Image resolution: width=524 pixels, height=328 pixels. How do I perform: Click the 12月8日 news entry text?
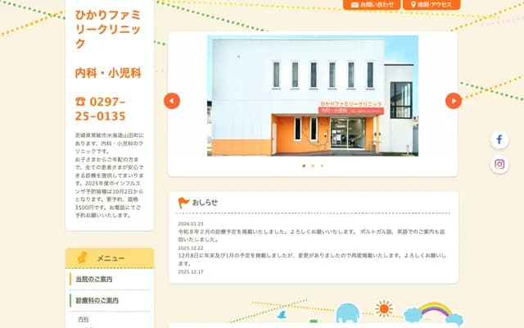click(x=312, y=259)
